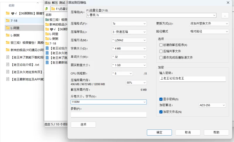Click 测试 in 7-Zip toolbar
Screen dimensions: 234x142
coord(62,3)
